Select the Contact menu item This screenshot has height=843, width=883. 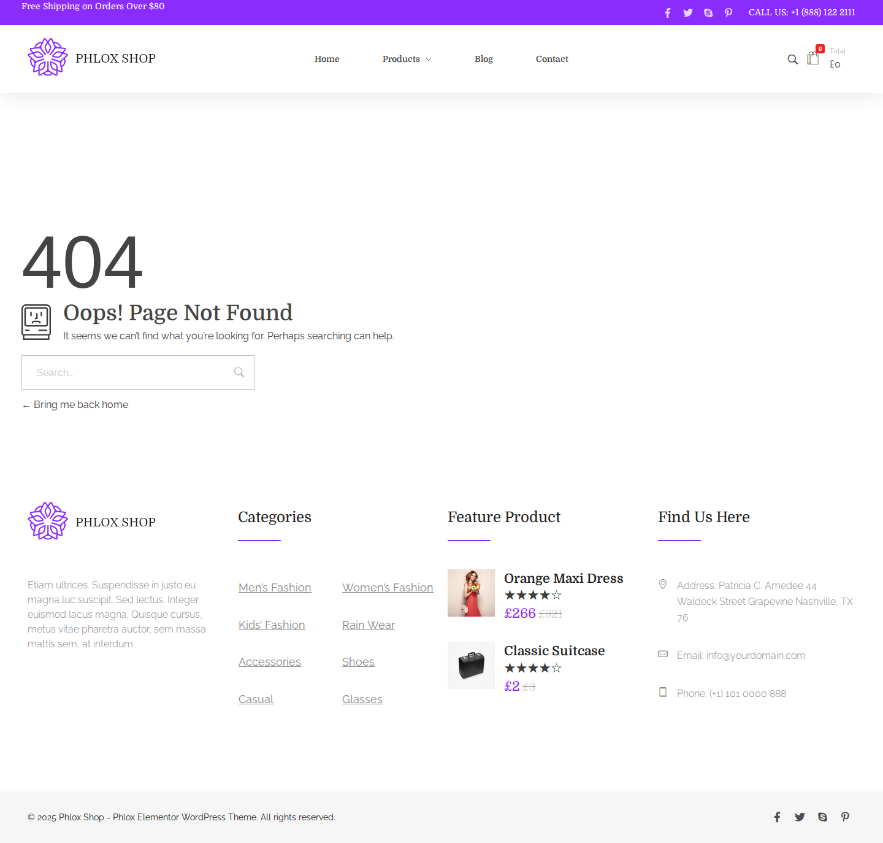click(552, 59)
